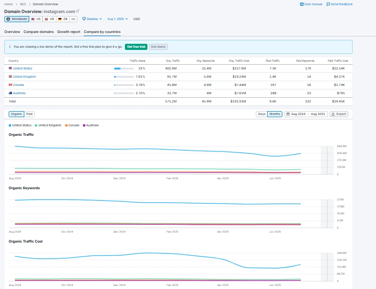Choose the US flag database

point(36,19)
